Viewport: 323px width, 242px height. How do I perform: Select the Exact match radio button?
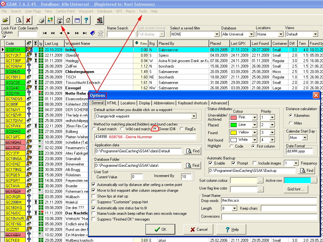pyautogui.click(x=94, y=129)
